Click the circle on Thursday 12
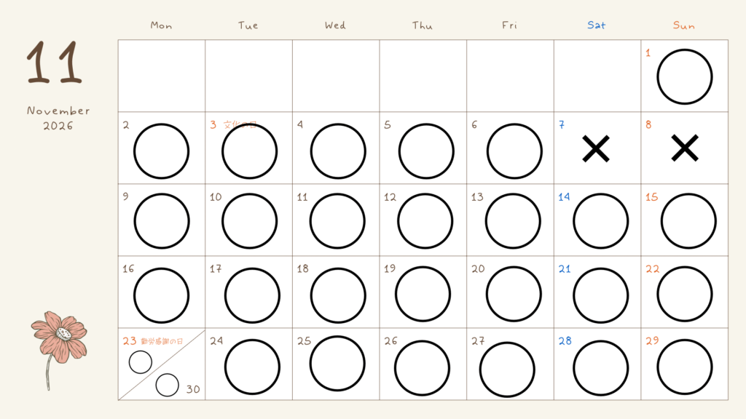746x419 pixels. [425, 221]
